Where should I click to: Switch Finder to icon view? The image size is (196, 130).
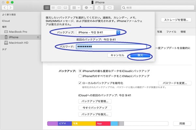(x=47, y=8)
